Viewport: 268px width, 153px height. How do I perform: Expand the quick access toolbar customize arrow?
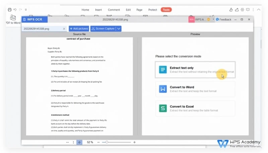pos(26,10)
